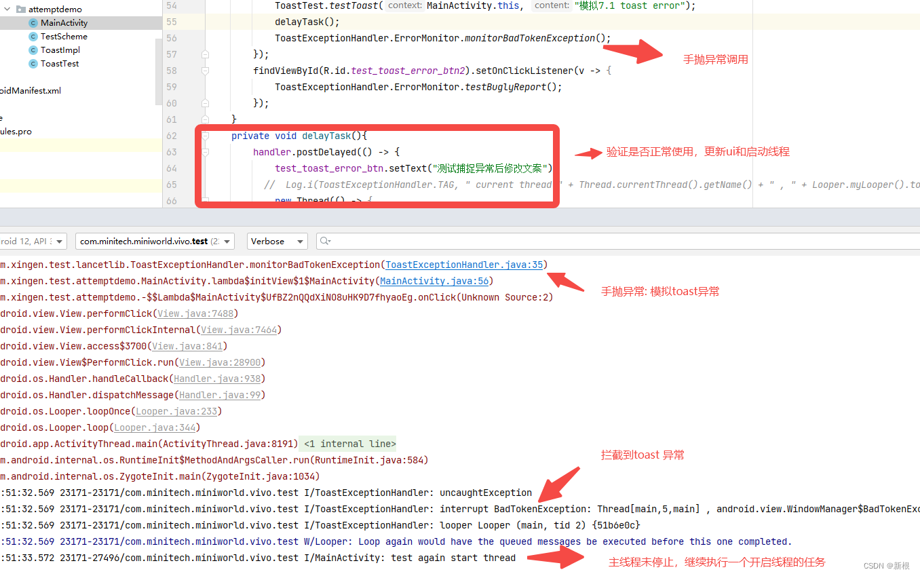The width and height of the screenshot is (920, 576).
Task: Collapse delayTask method at line 62
Action: coord(205,136)
